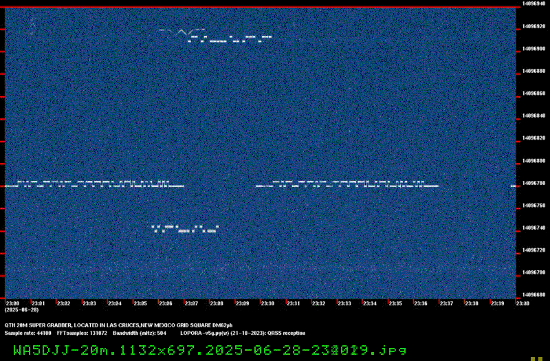Pick the 23:12 time label
Image resolution: width=550 pixels, height=361 pixels.
(319, 303)
